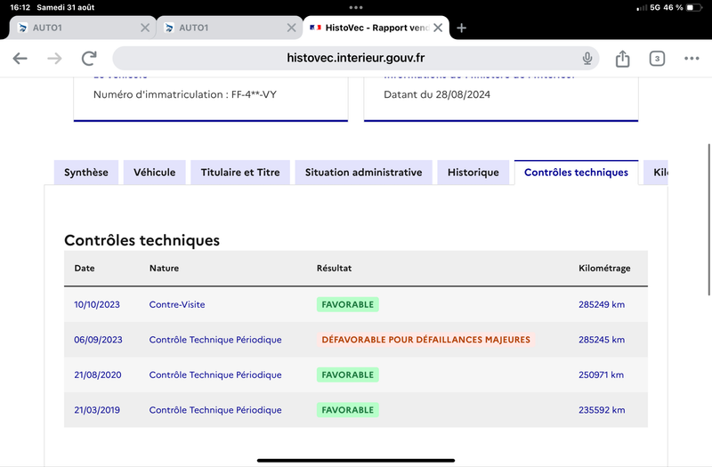This screenshot has width=712, height=467.
Task: Go back using the browser back arrow
Action: (20, 58)
